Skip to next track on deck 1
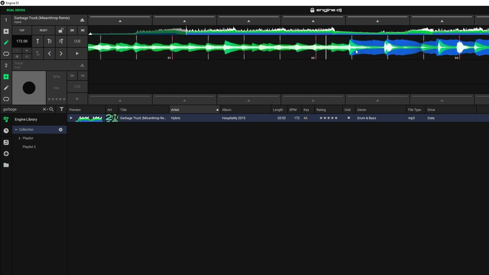The image size is (489, 275). click(83, 30)
